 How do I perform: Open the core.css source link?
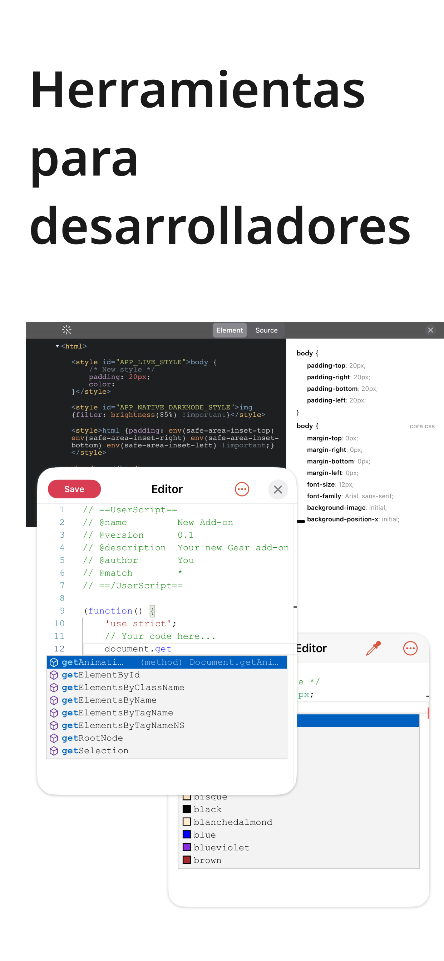click(x=422, y=426)
